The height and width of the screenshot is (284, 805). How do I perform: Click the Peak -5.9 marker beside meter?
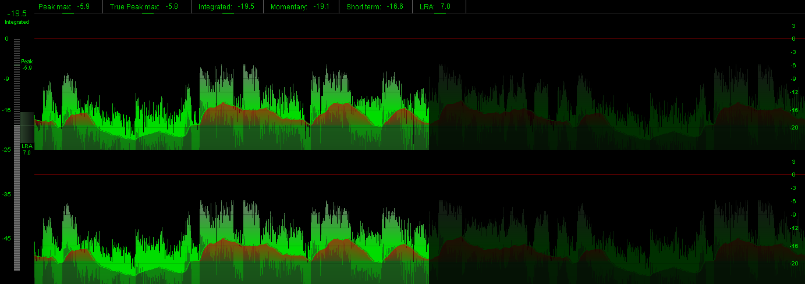coord(27,64)
